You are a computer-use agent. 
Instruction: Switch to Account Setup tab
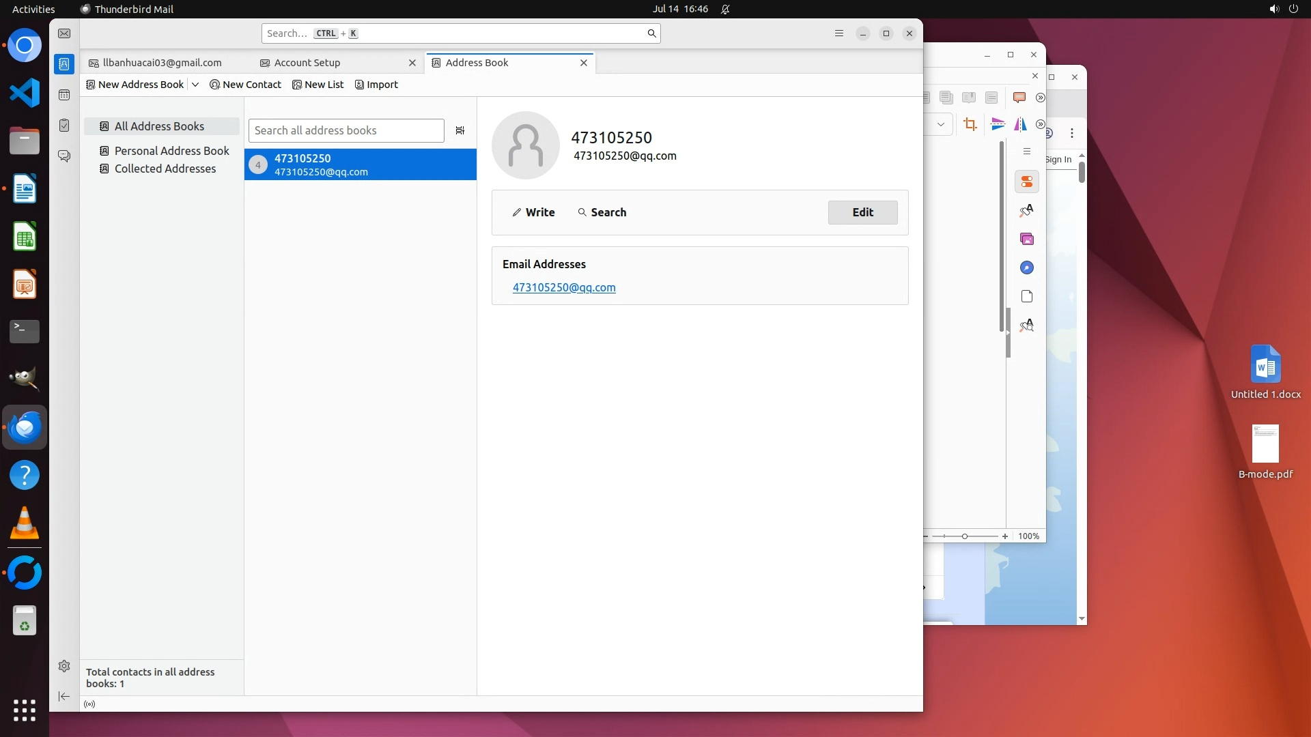tap(307, 63)
